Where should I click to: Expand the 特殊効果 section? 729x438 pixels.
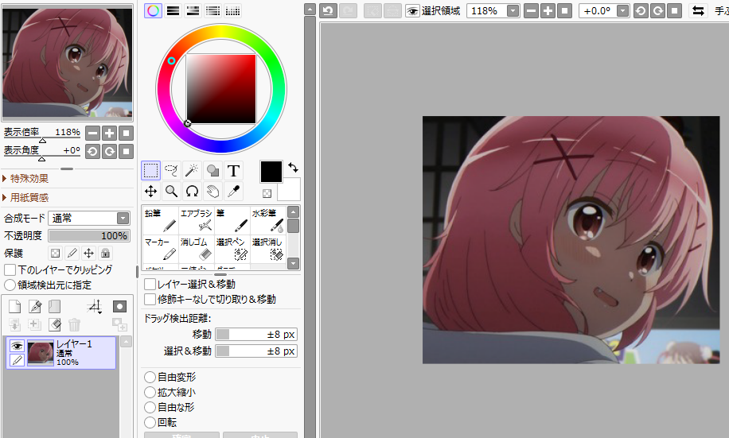click(25, 178)
